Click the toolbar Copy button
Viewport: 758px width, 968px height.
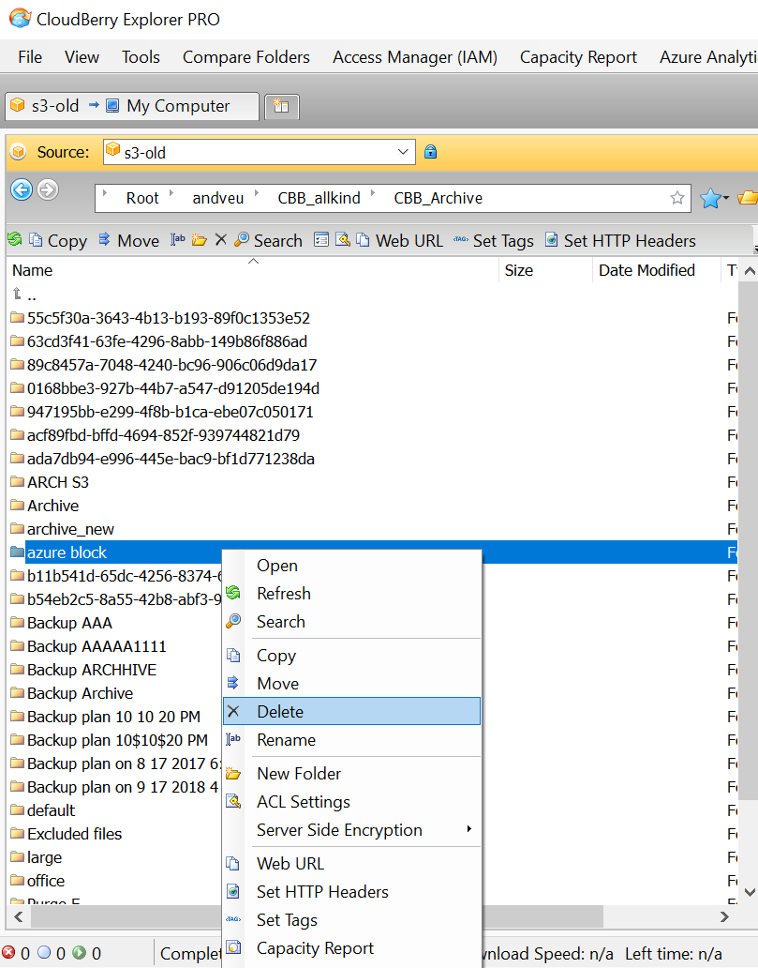click(x=59, y=241)
